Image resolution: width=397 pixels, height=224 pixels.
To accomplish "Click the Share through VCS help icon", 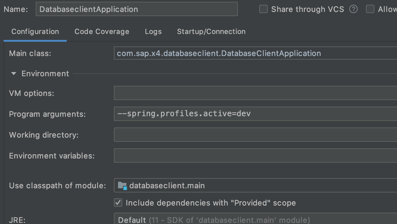I will coord(353,9).
